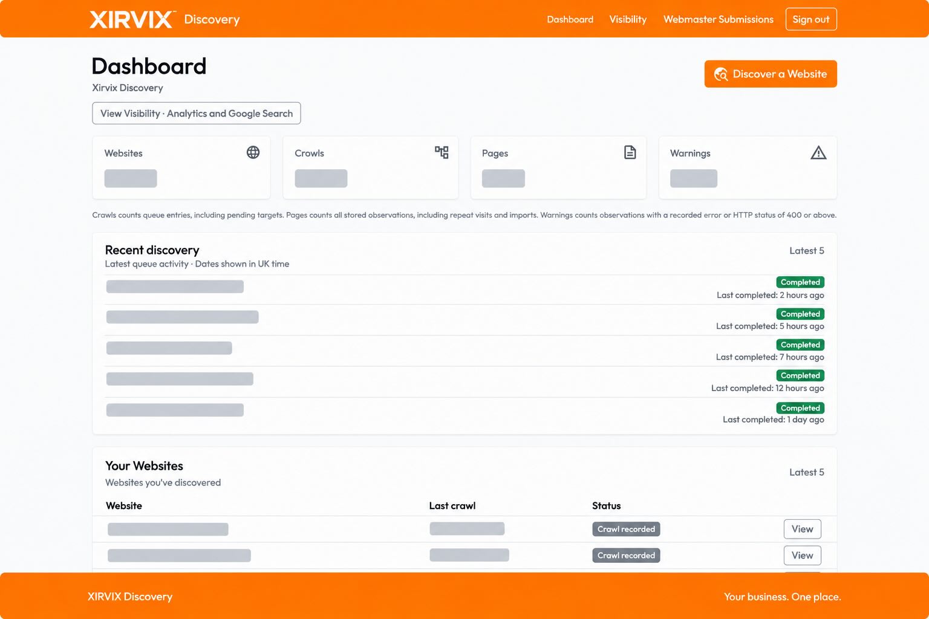Click the sitemap icon on Crawls card
Screen dimensions: 929x619
tap(442, 152)
